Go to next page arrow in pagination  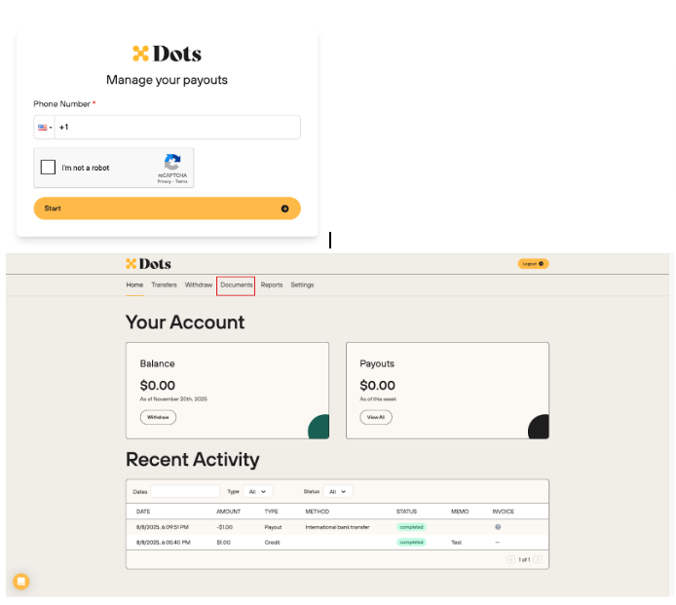coord(538,559)
